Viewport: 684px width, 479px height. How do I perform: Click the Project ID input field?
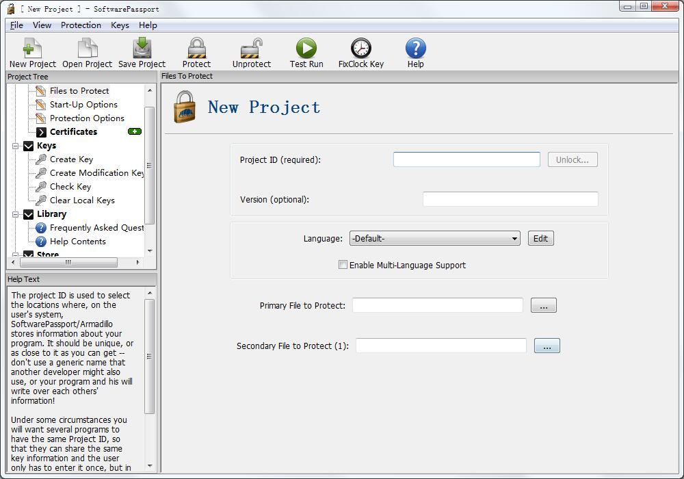click(466, 159)
